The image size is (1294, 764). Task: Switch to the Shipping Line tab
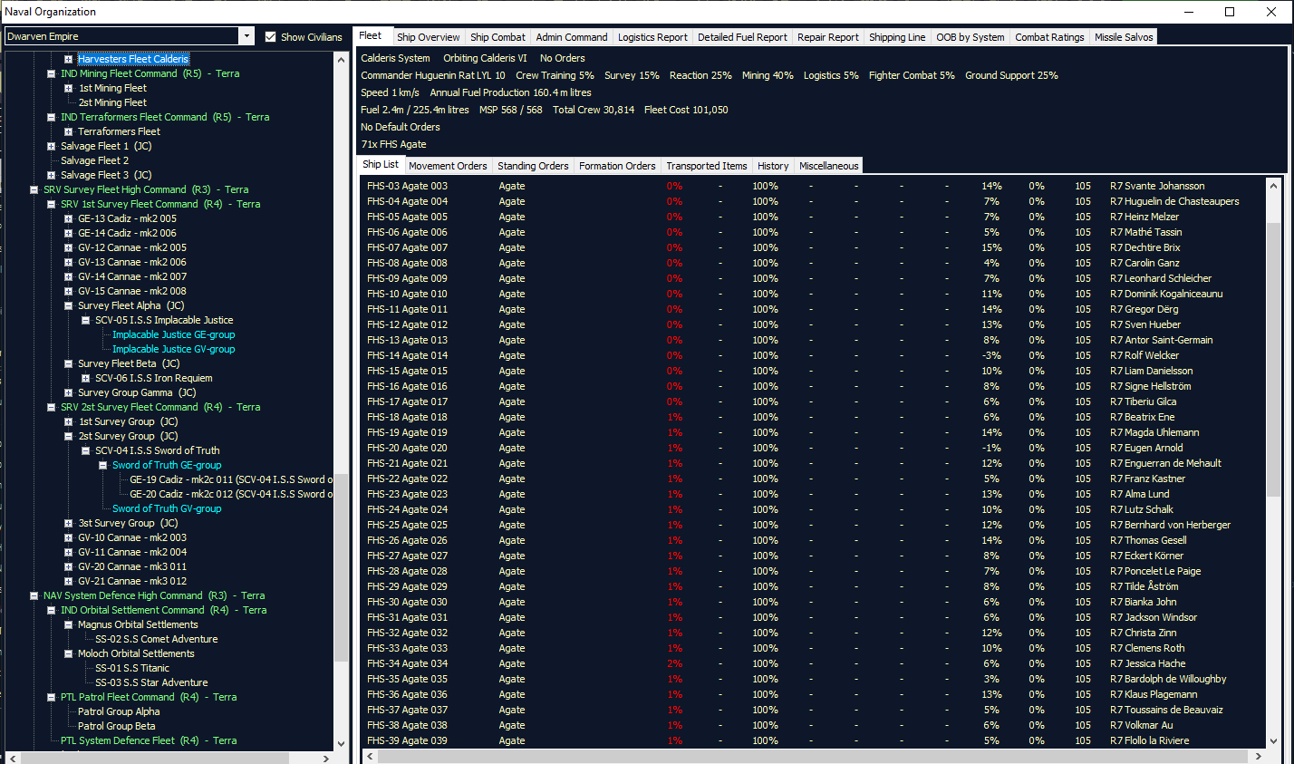click(897, 37)
